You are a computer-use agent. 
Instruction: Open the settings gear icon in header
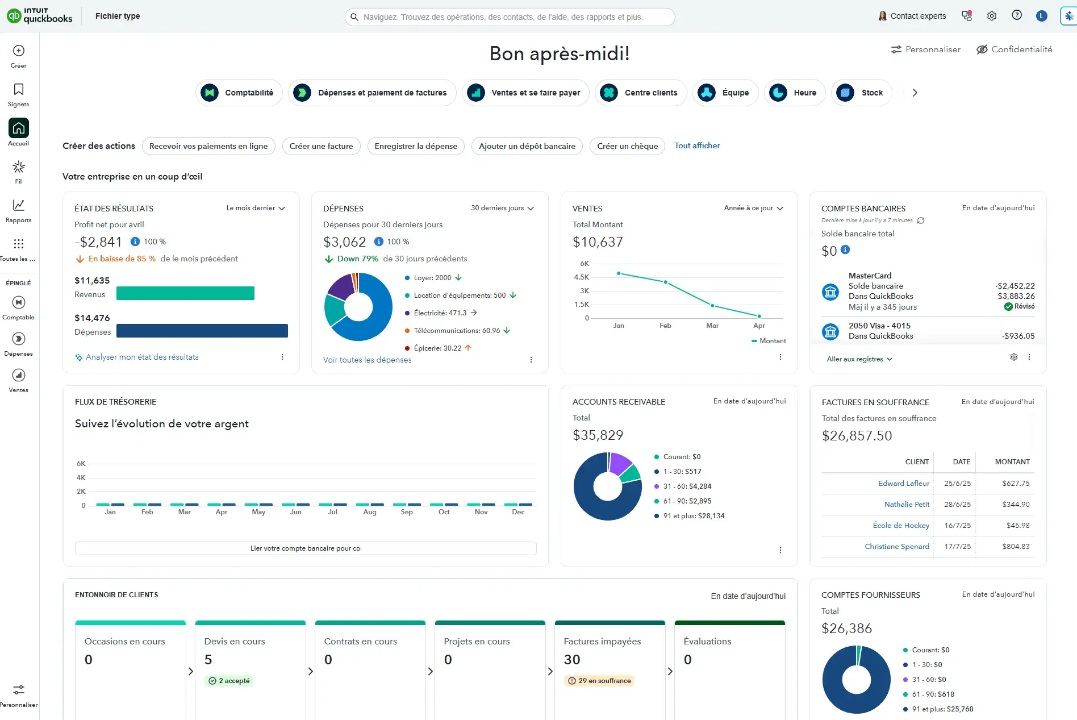pos(992,16)
